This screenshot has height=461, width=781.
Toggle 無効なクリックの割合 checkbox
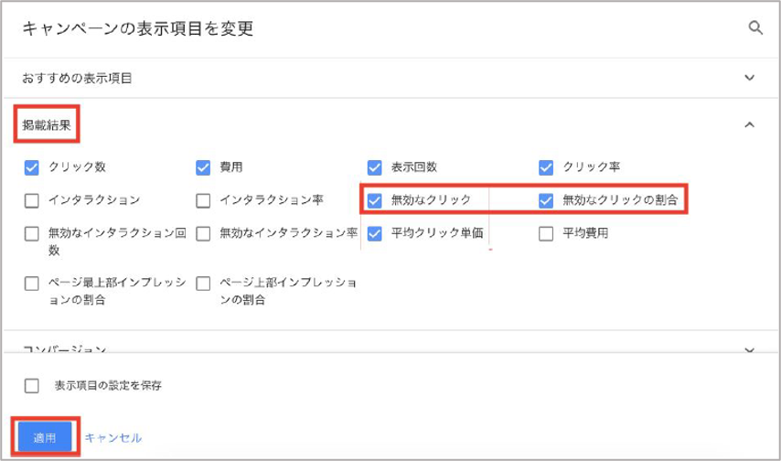[x=546, y=200]
